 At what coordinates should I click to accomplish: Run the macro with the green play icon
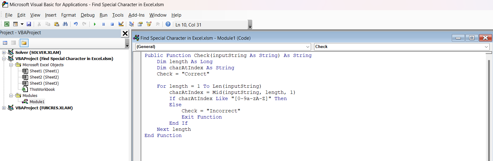point(95,24)
